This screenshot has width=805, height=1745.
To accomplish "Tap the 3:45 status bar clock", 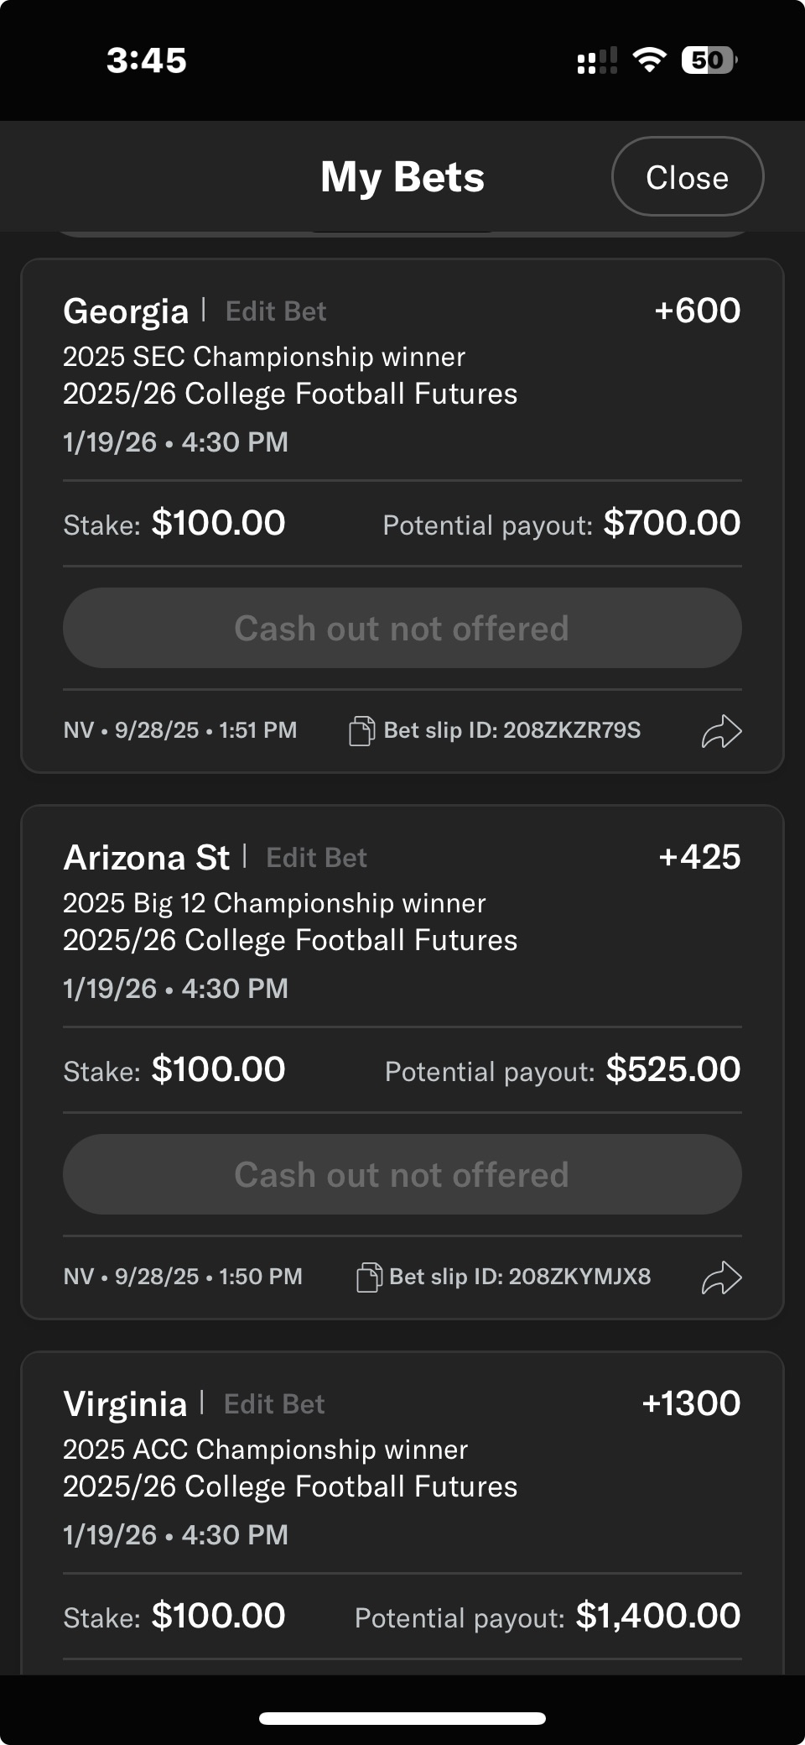I will [x=147, y=60].
